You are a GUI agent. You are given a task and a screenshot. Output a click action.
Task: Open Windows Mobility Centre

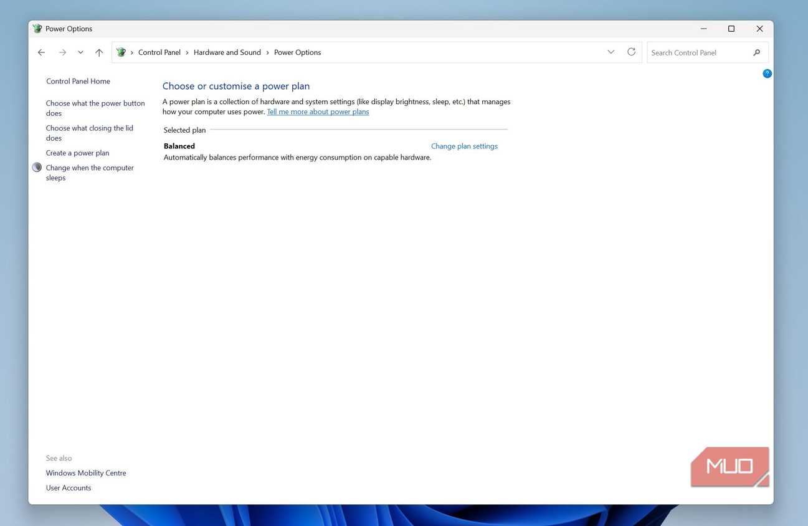86,473
